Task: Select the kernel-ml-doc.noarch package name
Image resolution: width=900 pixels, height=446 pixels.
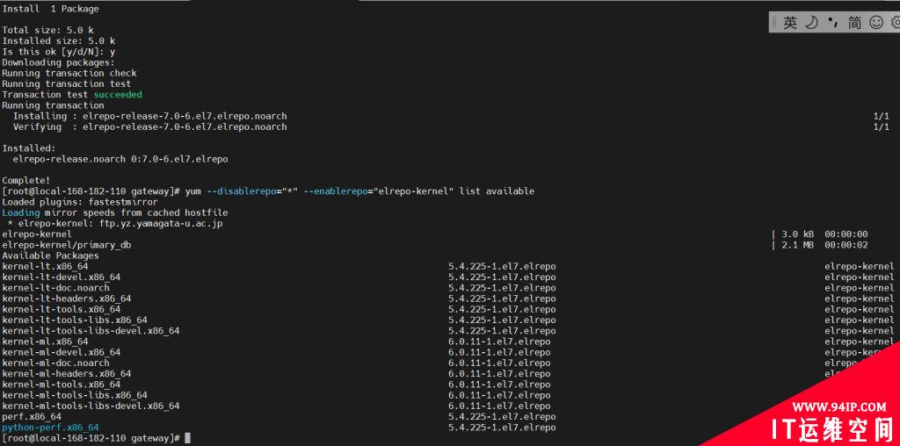Action: [x=56, y=363]
